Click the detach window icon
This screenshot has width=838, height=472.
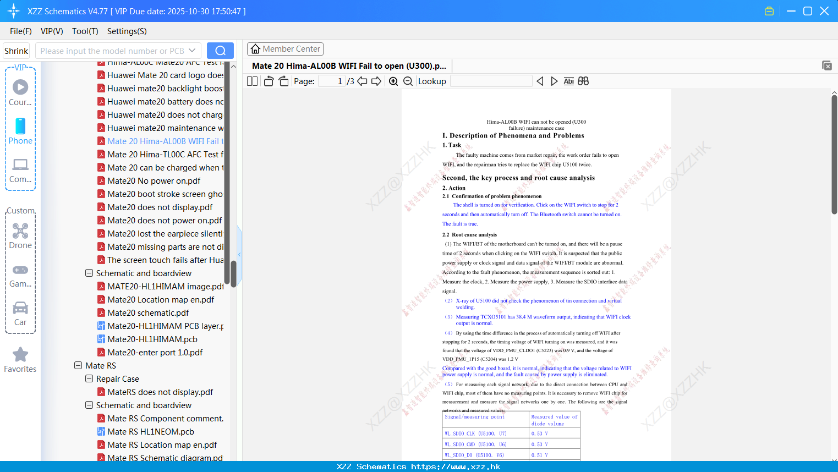tap(827, 65)
